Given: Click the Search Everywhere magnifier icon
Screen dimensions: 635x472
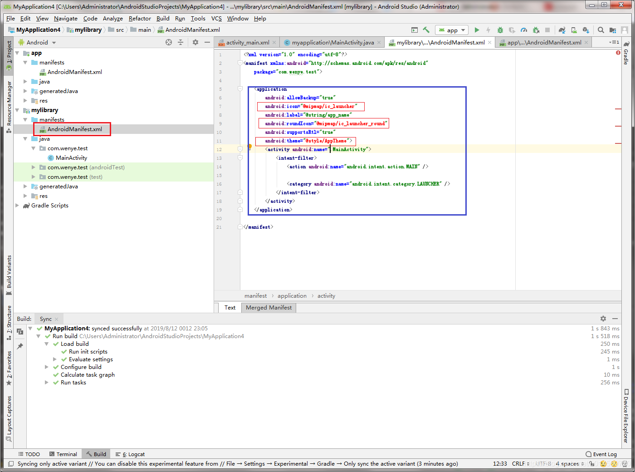Looking at the screenshot, I should [x=601, y=30].
